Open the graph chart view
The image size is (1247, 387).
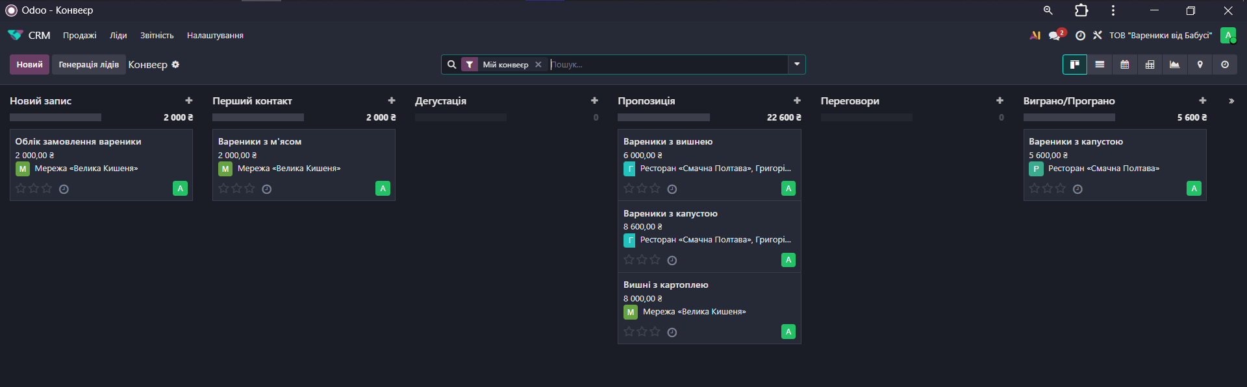click(1174, 65)
